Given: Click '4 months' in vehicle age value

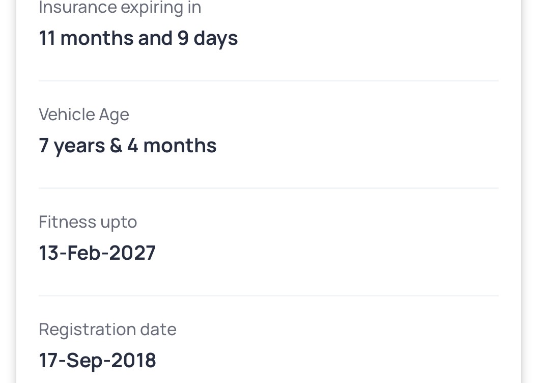Looking at the screenshot, I should coord(172,146).
